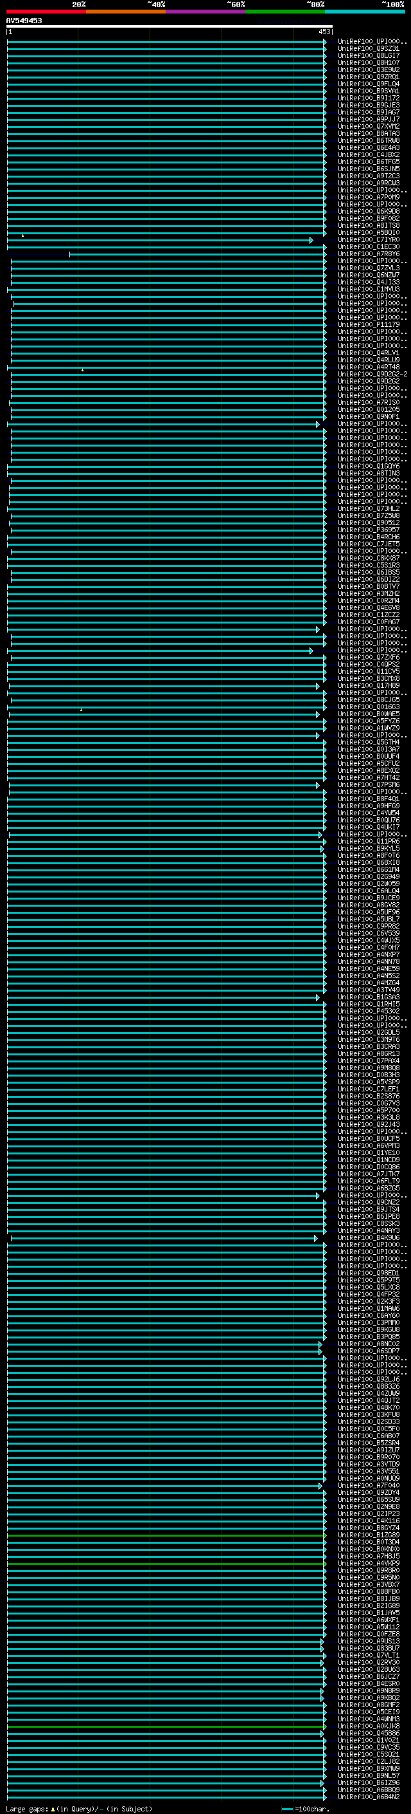
Task: Select subject label UniRef100_A7RIS0
Action: [x=369, y=402]
